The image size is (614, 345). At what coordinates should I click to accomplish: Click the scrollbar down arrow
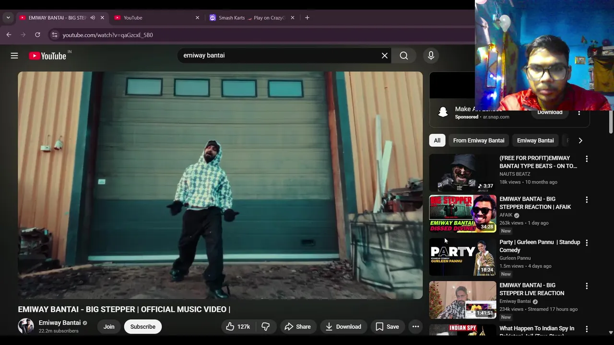[611, 332]
